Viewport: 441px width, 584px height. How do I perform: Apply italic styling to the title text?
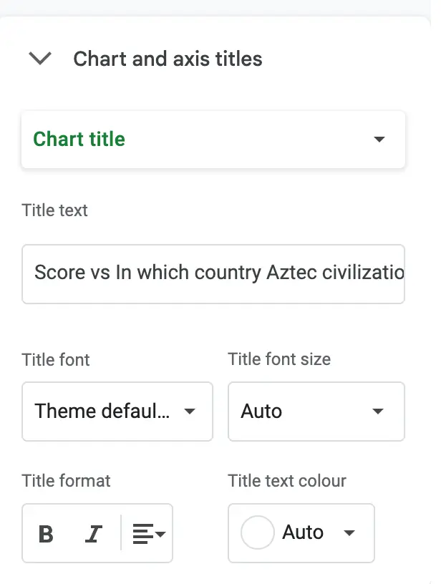click(94, 533)
